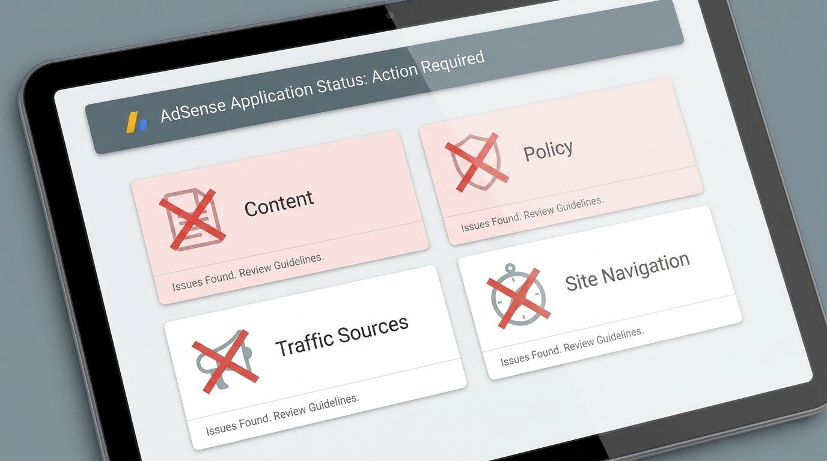The height and width of the screenshot is (461, 827).
Task: Select the crossed-out document icon on Content card
Action: [x=192, y=219]
